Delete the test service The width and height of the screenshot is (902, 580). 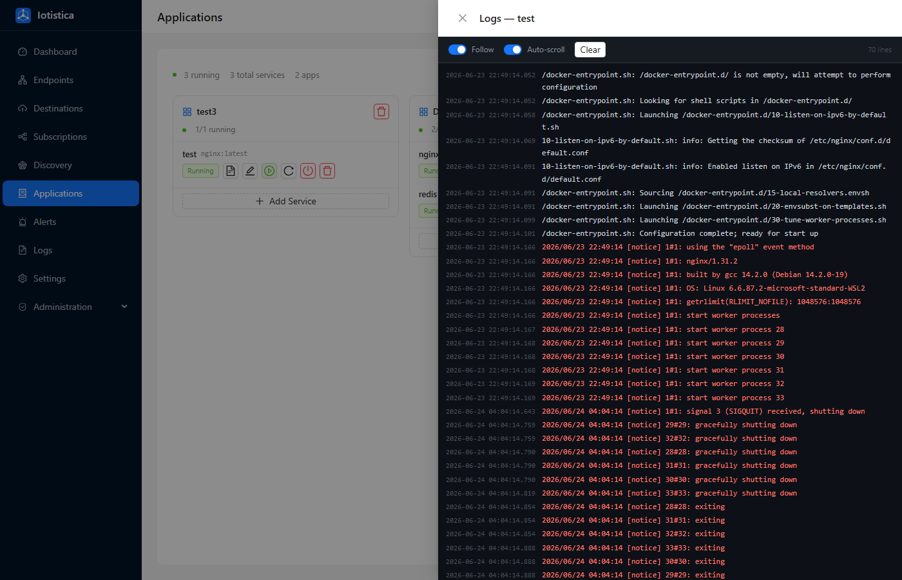(327, 171)
